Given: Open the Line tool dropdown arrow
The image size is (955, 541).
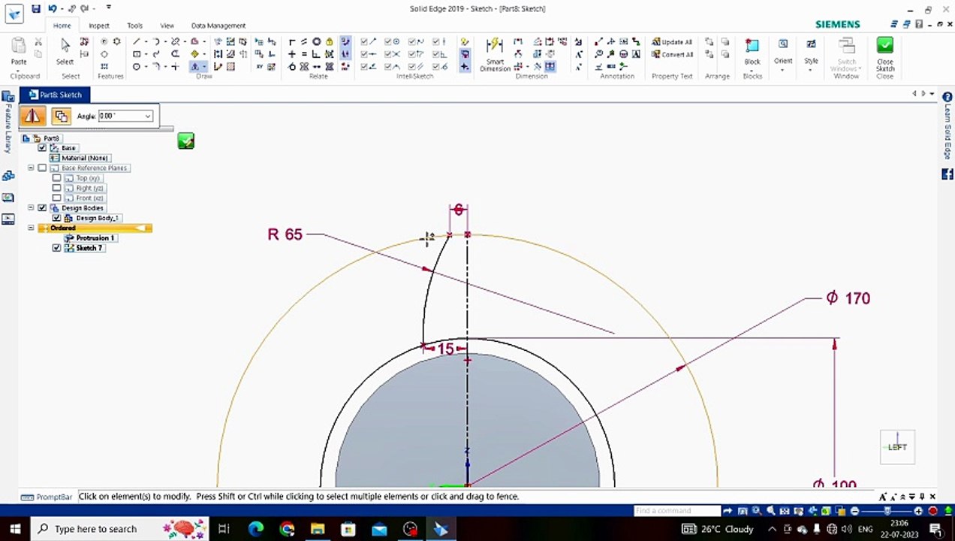Looking at the screenshot, I should [x=145, y=42].
